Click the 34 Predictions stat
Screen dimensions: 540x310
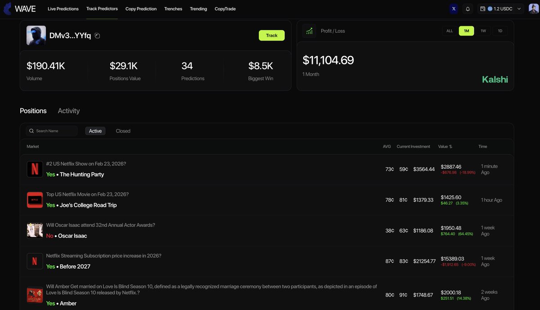click(187, 66)
